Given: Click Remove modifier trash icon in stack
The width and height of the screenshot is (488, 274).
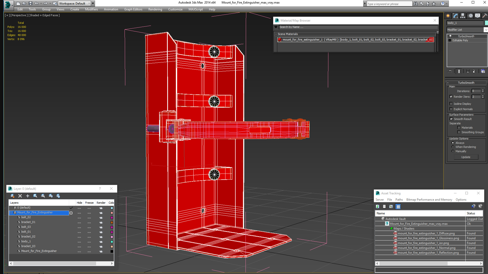Looking at the screenshot, I should [x=474, y=71].
